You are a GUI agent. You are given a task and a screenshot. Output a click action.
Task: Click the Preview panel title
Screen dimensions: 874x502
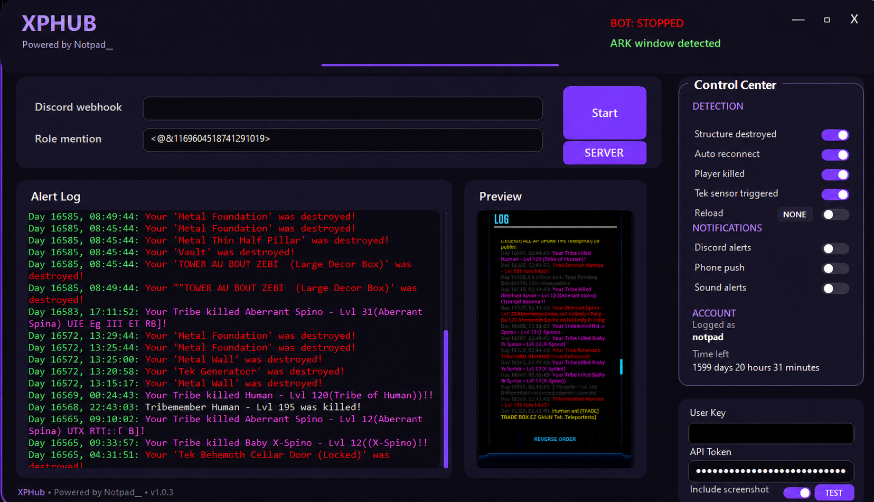(x=501, y=197)
